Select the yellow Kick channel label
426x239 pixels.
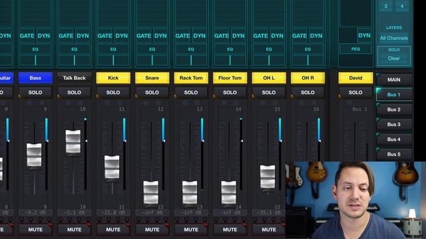click(113, 78)
